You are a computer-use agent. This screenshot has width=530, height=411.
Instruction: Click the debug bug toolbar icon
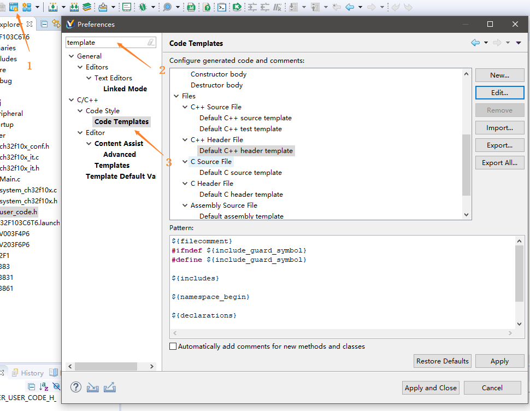[143, 7]
